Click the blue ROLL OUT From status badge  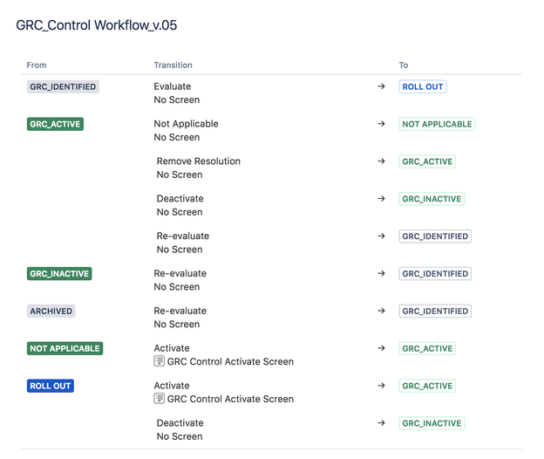(51, 386)
